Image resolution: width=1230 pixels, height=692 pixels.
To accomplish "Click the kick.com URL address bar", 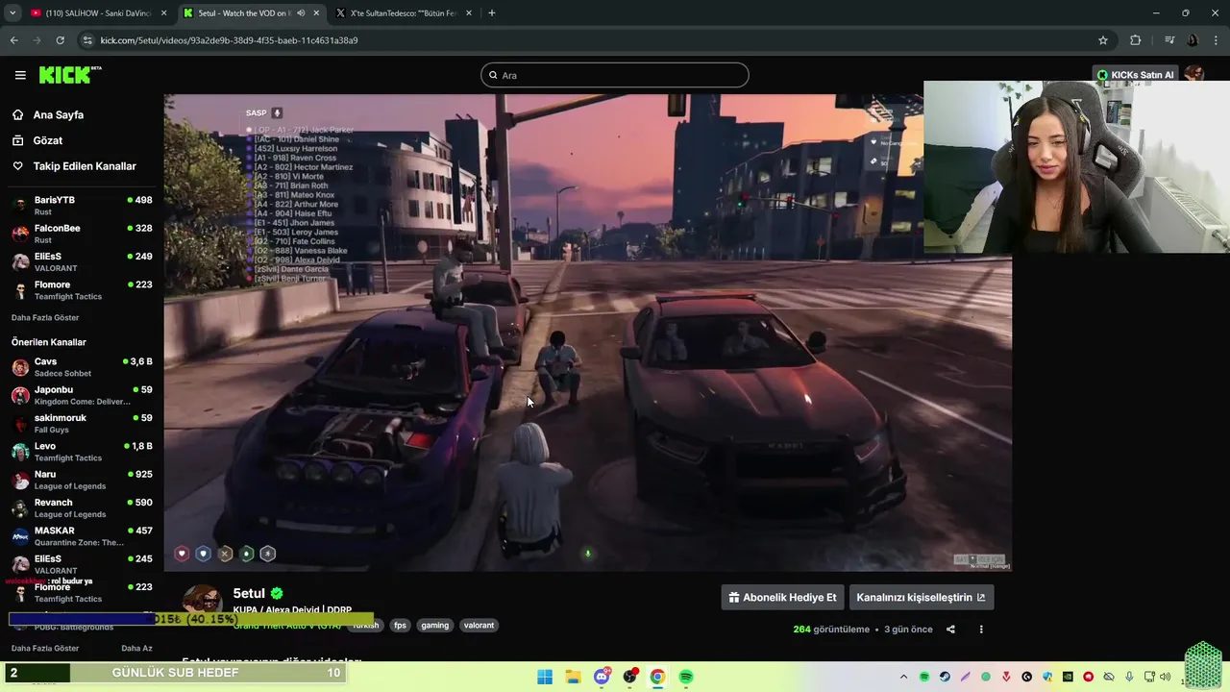I will tap(596, 40).
